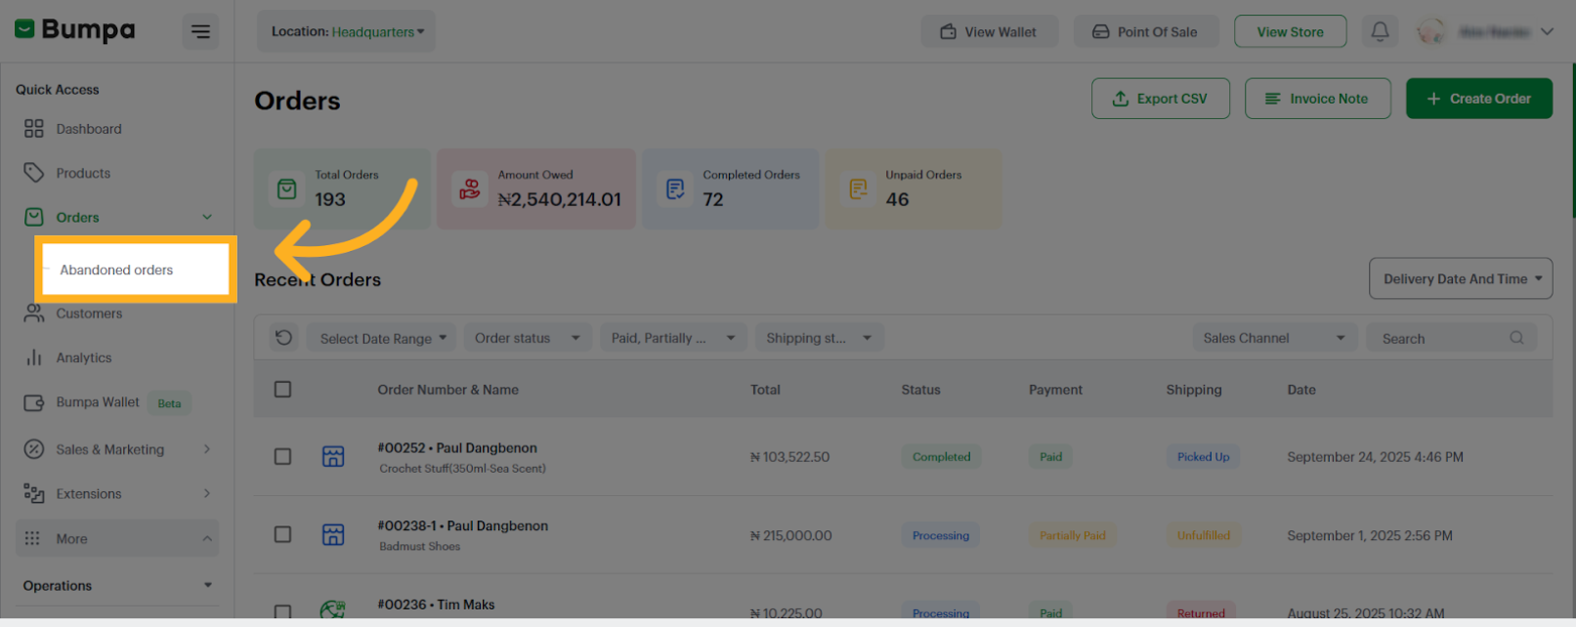The width and height of the screenshot is (1576, 627).
Task: Click the Analytics bar chart icon
Action: pos(34,357)
